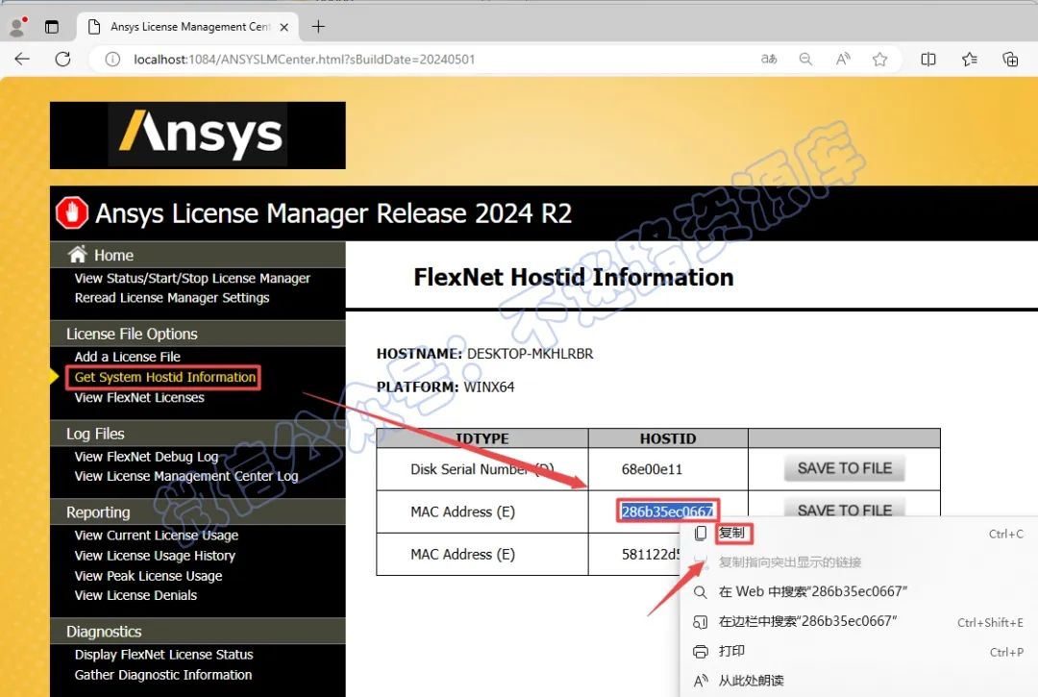Click the Ansys logo banner
Viewport: 1038px width, 697px height.
(197, 135)
